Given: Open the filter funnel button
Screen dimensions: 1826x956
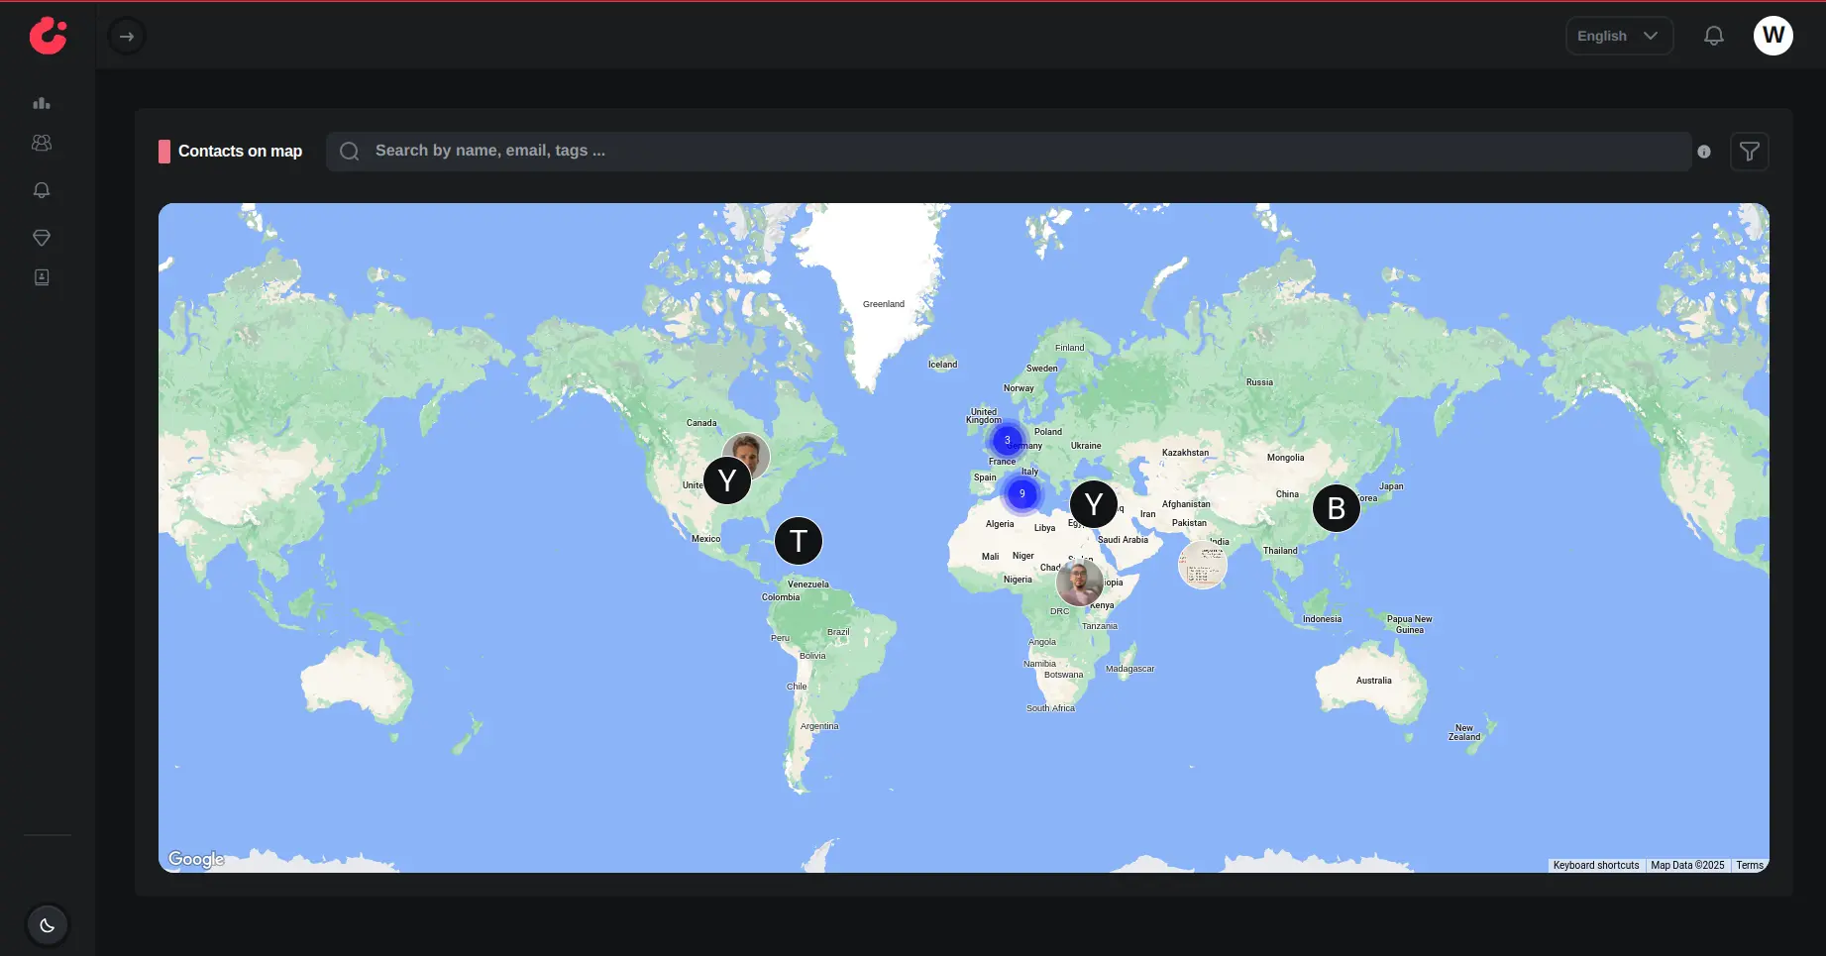Looking at the screenshot, I should tap(1750, 152).
